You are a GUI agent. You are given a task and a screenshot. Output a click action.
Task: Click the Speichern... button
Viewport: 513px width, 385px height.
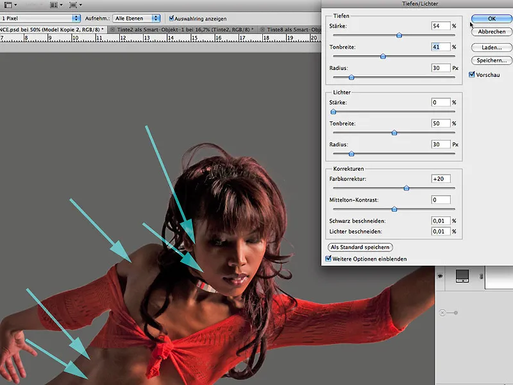click(491, 60)
